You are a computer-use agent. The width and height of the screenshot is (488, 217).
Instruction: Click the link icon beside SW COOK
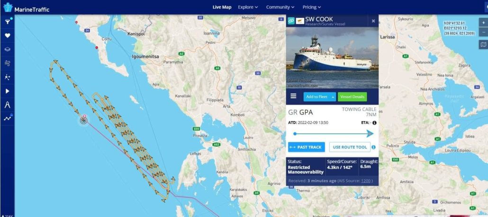pos(291,21)
